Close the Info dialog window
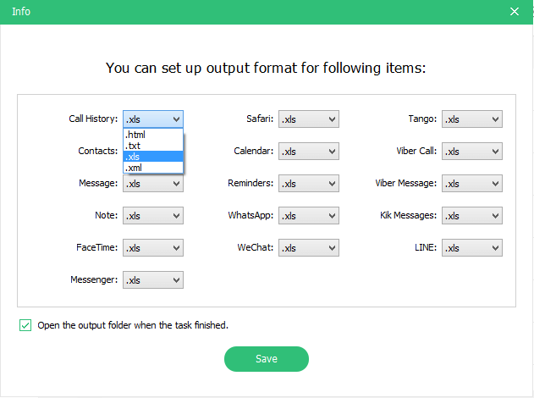The height and width of the screenshot is (398, 534). pyautogui.click(x=515, y=12)
